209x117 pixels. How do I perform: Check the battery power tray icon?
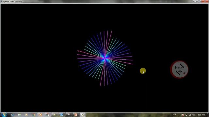click(186, 115)
